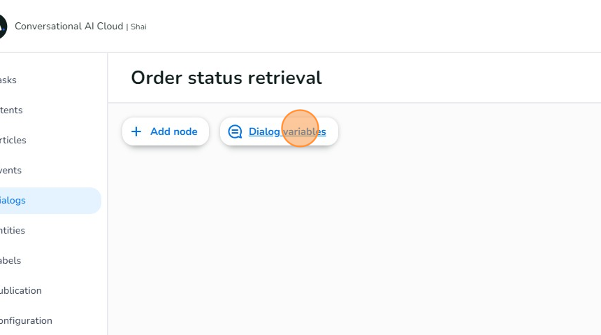Click the plus icon in Add node
Viewport: 601px width, 335px height.
[x=136, y=131]
